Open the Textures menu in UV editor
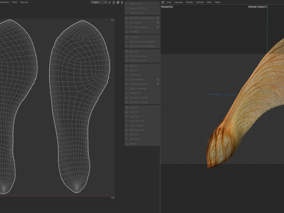 [x=24, y=2]
